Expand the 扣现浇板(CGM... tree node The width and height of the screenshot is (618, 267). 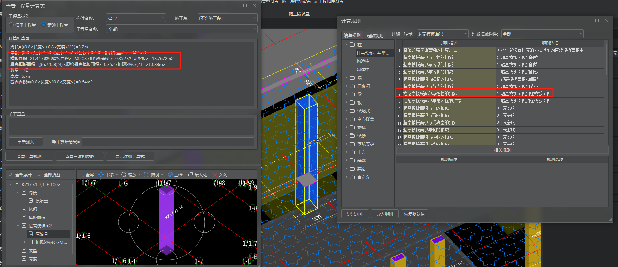pos(24,242)
